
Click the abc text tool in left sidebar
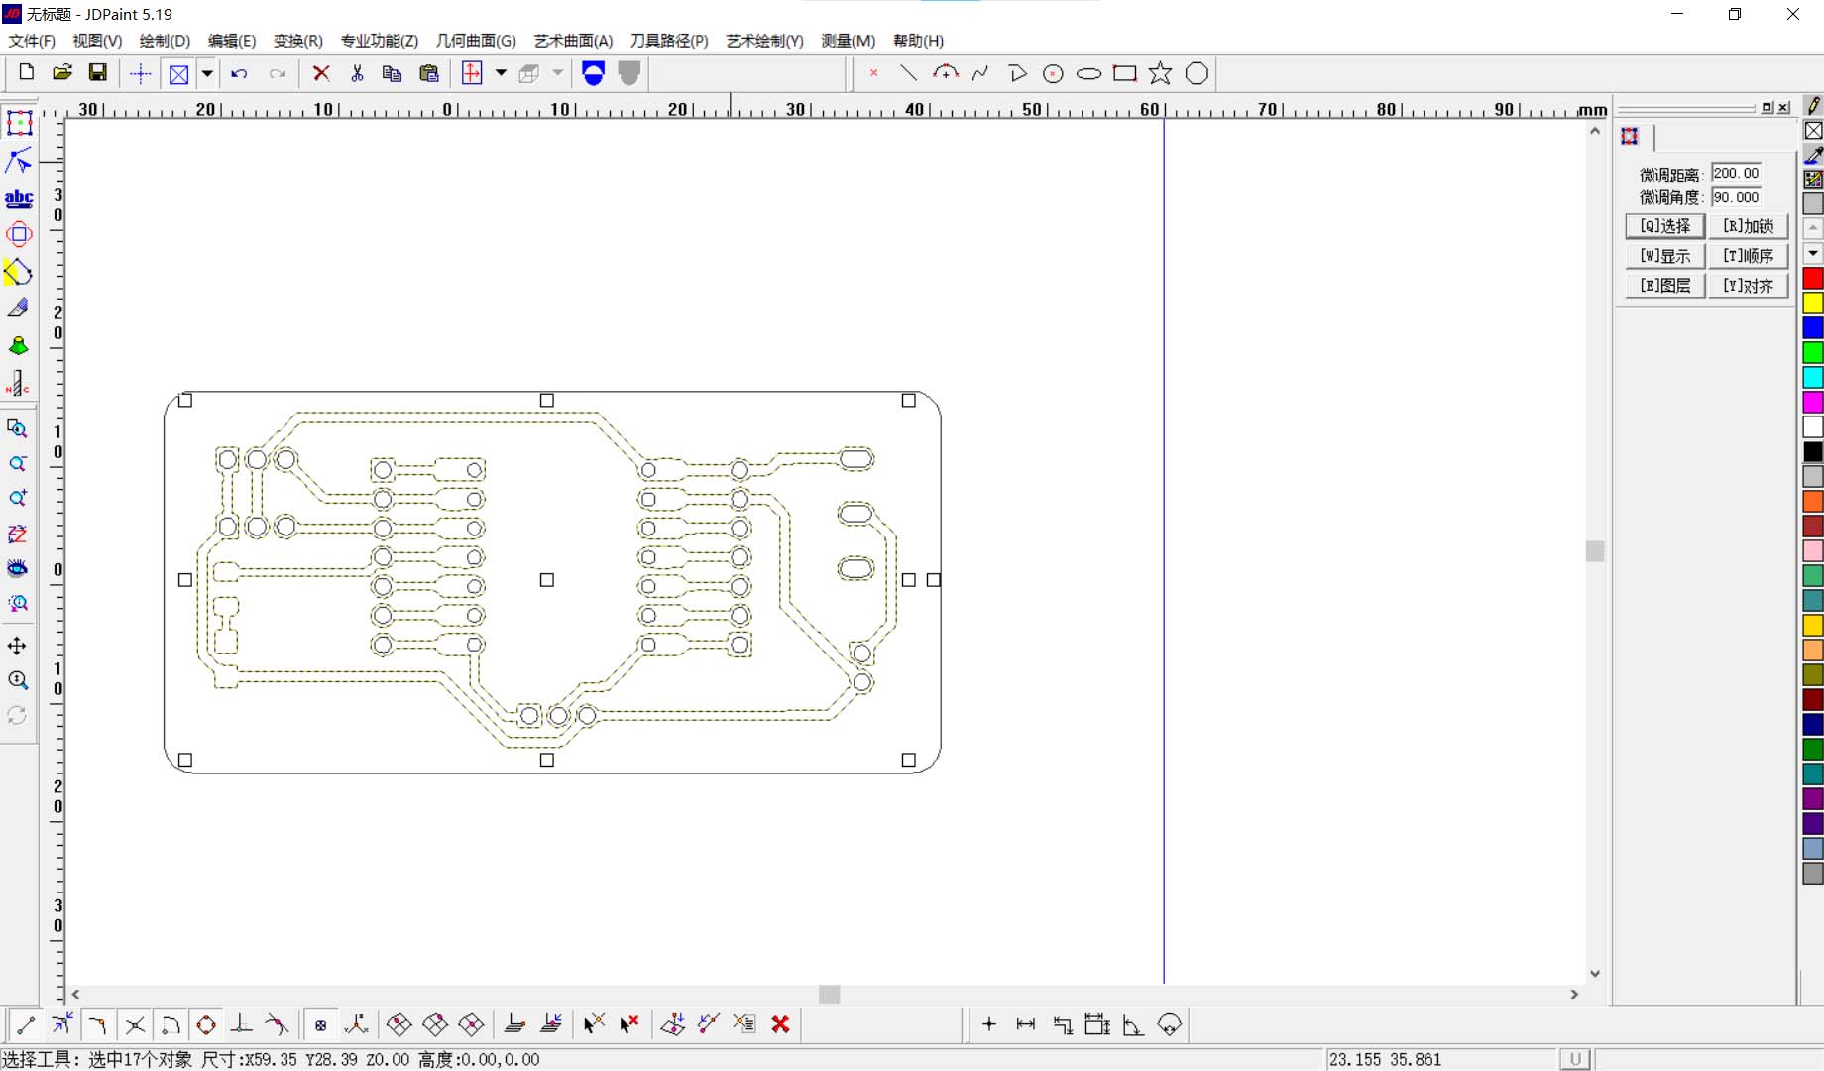pos(19,198)
